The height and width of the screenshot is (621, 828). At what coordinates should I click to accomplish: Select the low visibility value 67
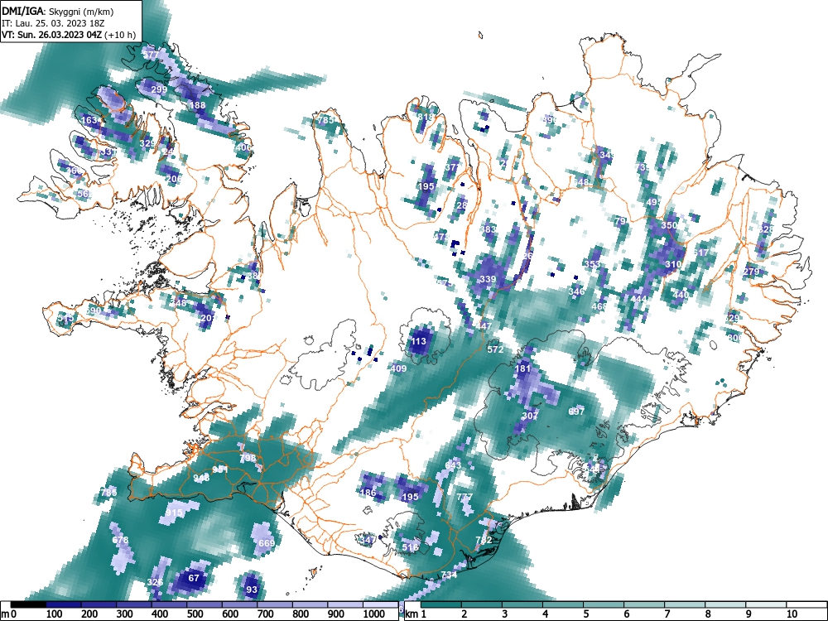(194, 578)
